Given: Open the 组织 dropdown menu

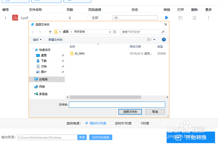Looking at the screenshot, I should tap(37, 40).
